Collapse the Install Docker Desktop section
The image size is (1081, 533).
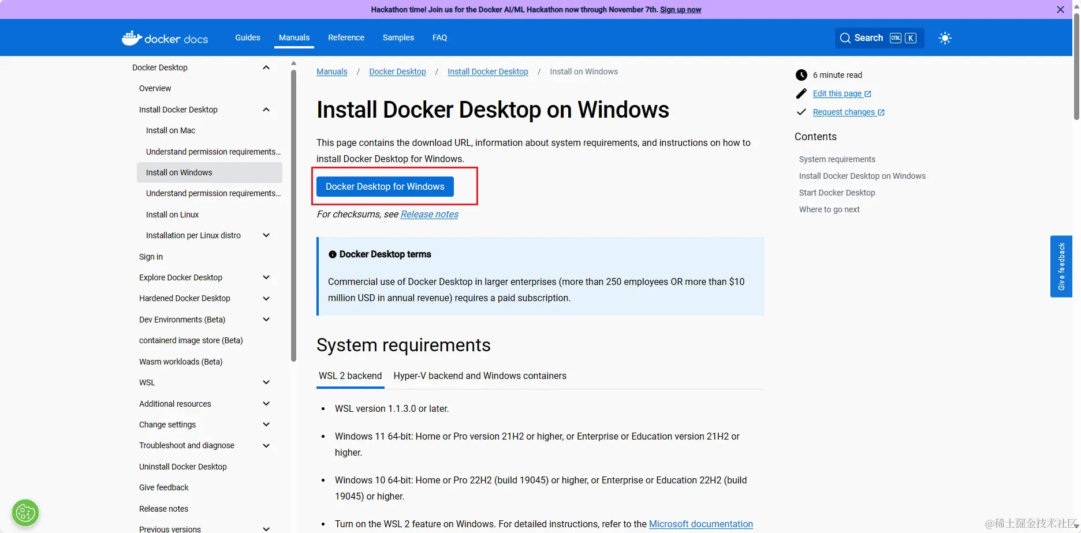266,109
